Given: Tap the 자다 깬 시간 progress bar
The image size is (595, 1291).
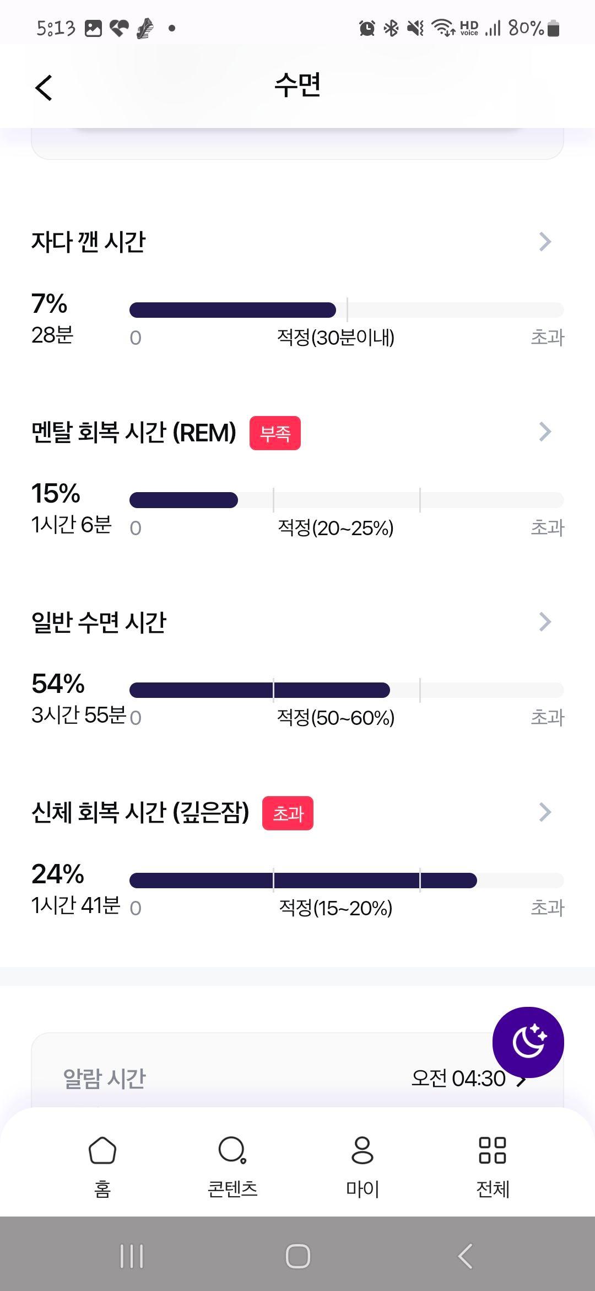Looking at the screenshot, I should click(347, 310).
